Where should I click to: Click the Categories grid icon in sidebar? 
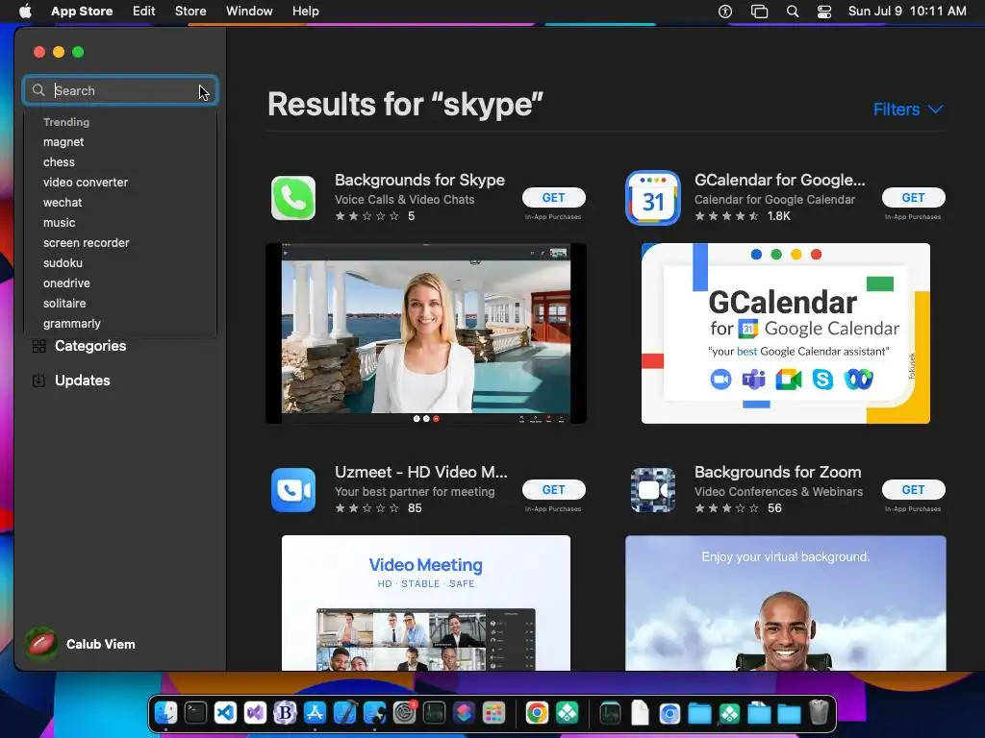tap(38, 346)
